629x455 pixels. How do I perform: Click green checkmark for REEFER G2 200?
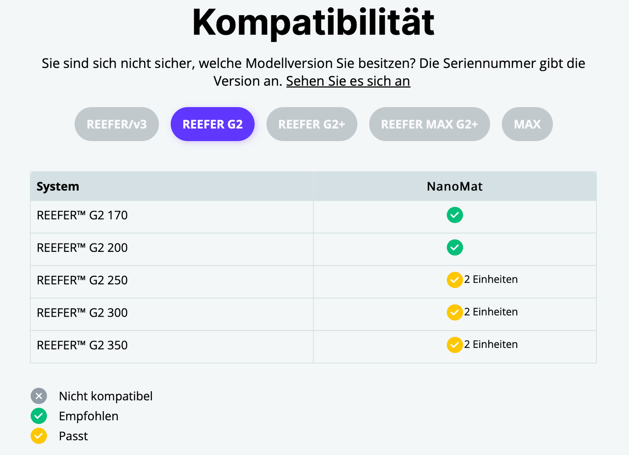click(454, 248)
